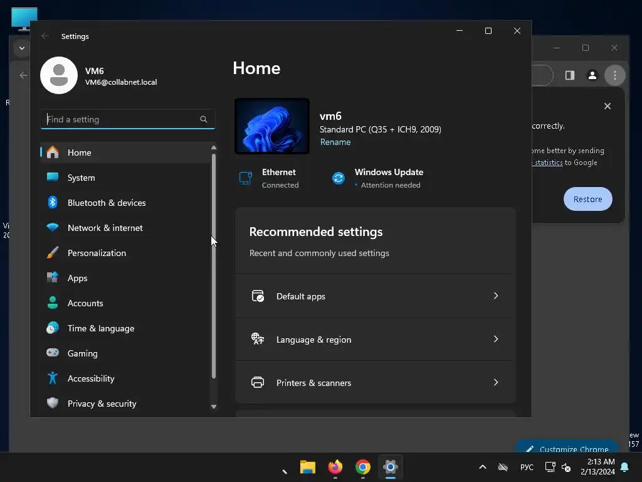Image resolution: width=642 pixels, height=482 pixels.
Task: Click the Accounts person icon
Action: (x=53, y=303)
